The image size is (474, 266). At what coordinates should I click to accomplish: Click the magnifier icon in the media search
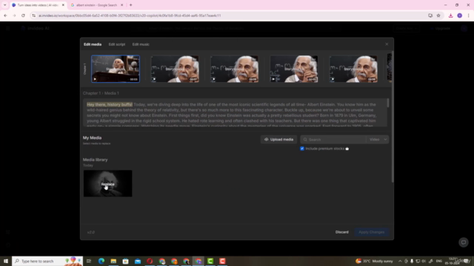point(305,140)
